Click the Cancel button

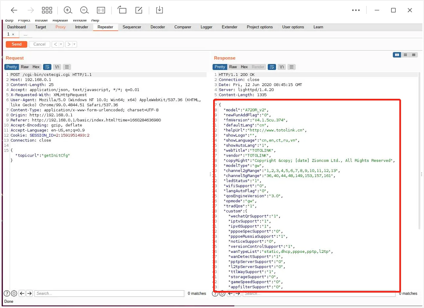pos(39,44)
